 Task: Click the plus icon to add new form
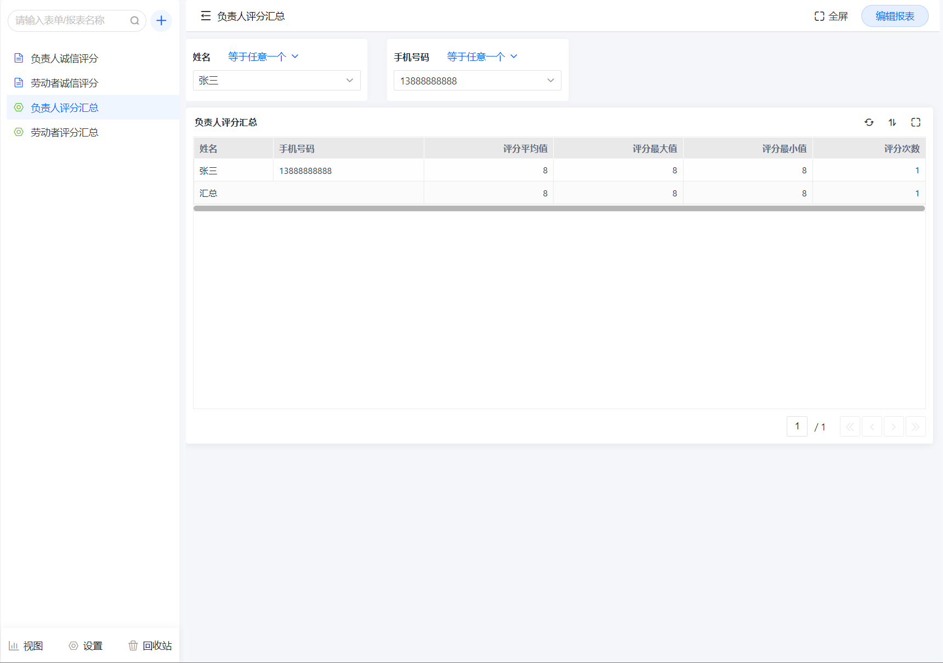(161, 21)
